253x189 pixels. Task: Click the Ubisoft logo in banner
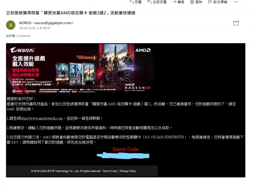[18, 91]
